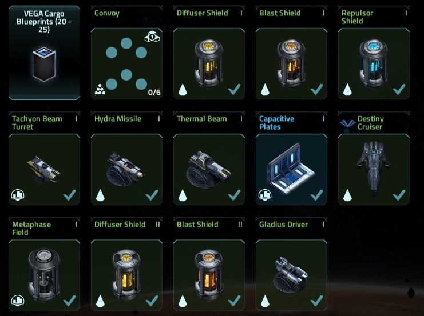Open the Convoy formation dots card
Viewport: 424px width, 316px height.
pos(126,64)
